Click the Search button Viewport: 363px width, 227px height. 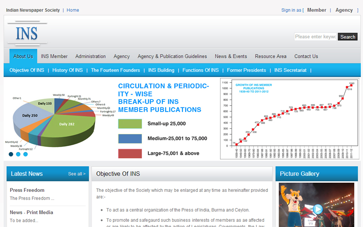coord(347,37)
